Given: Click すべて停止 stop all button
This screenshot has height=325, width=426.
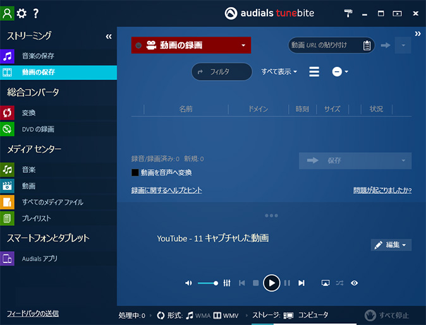Looking at the screenshot, I should [x=387, y=316].
